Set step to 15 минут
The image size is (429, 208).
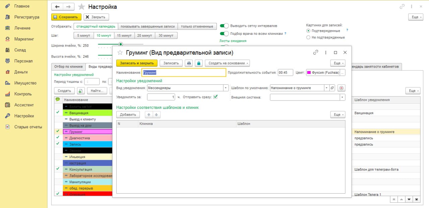click(124, 36)
